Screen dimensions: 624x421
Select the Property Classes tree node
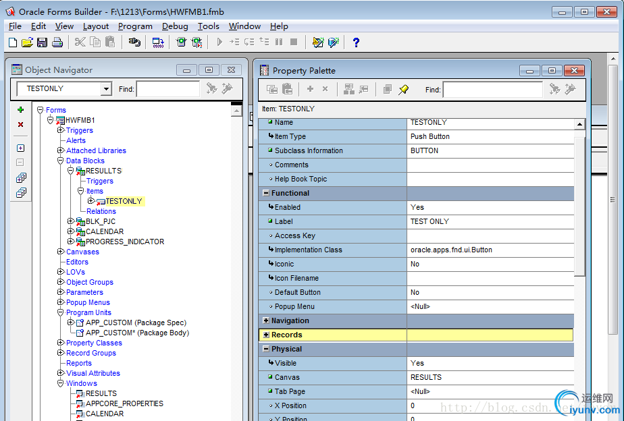coord(94,343)
